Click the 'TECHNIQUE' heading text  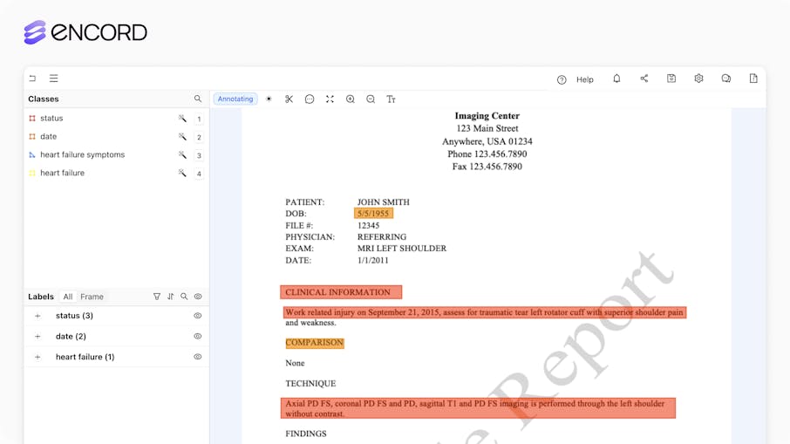click(310, 384)
